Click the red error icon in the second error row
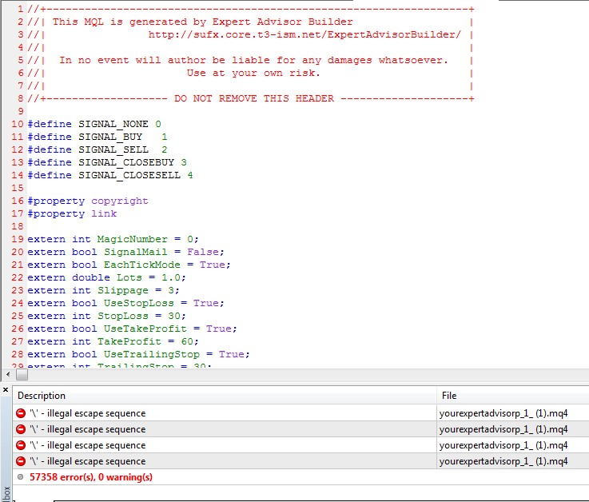The width and height of the screenshot is (589, 502). (21, 429)
